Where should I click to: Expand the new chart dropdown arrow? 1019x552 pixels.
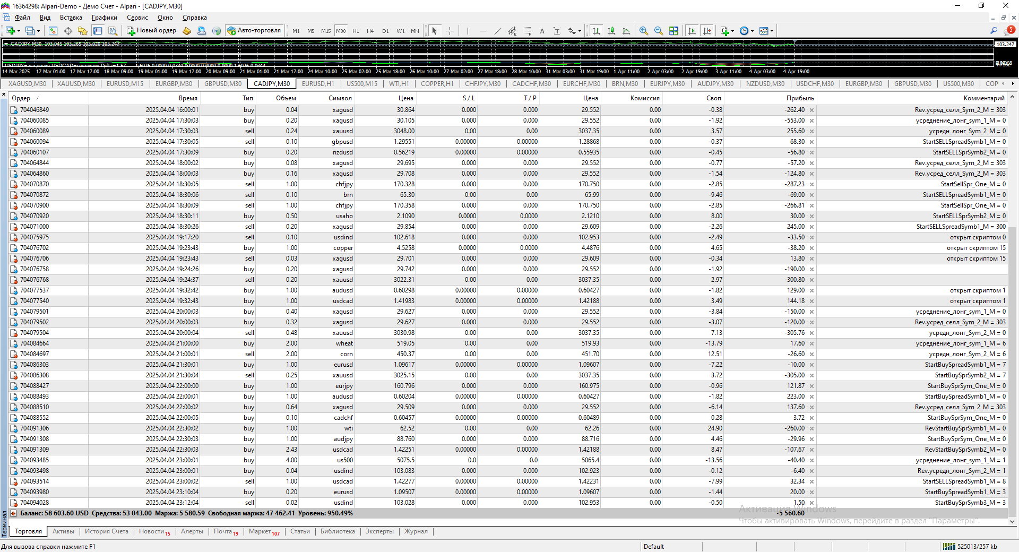(x=19, y=31)
